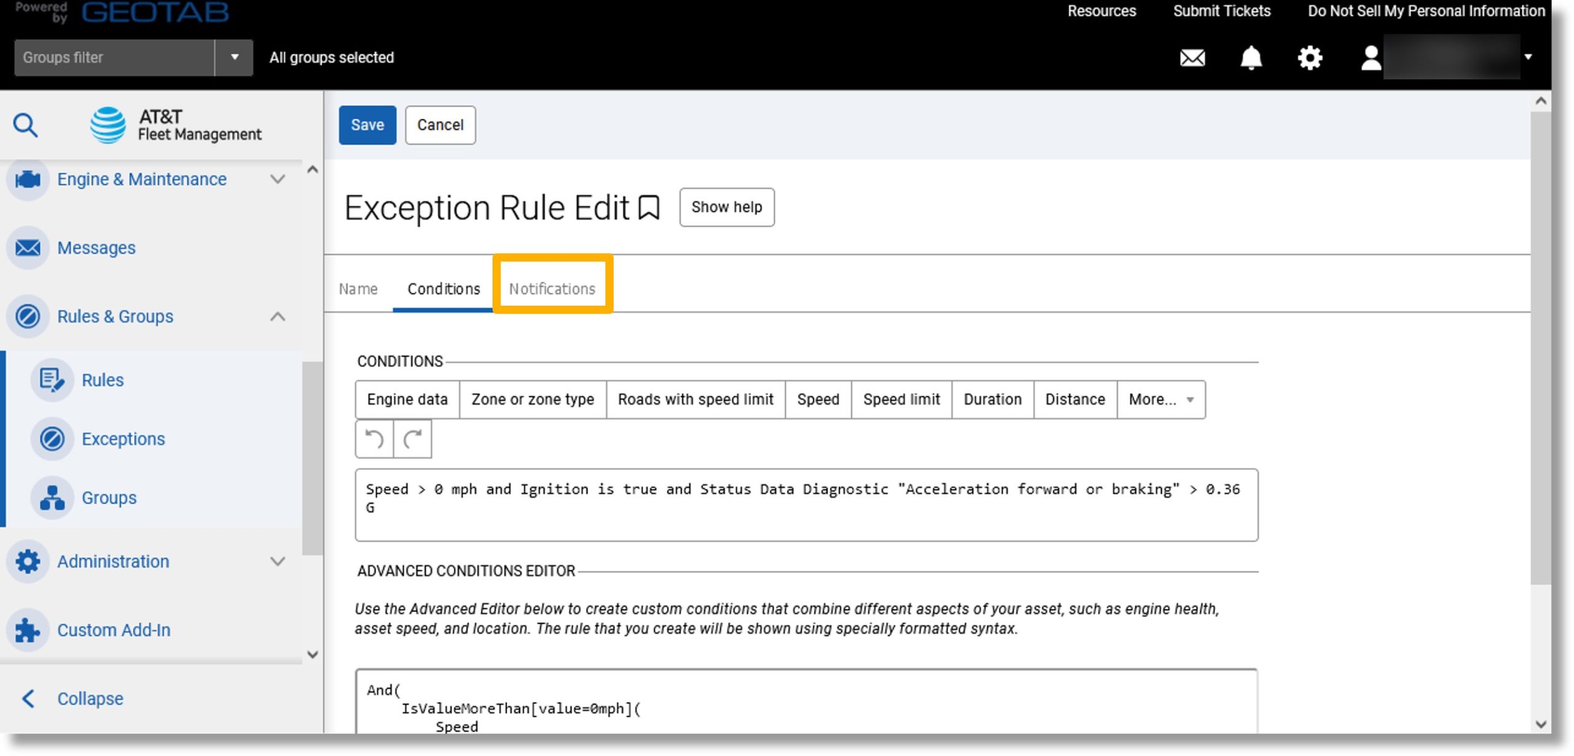The height and width of the screenshot is (756, 1574).
Task: Click the Messages icon in sidebar
Action: point(27,247)
